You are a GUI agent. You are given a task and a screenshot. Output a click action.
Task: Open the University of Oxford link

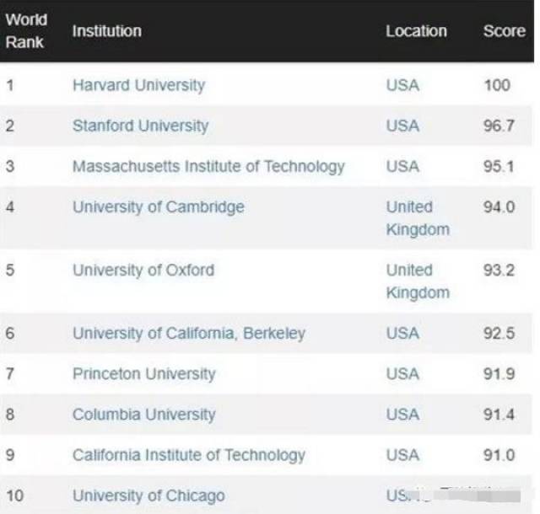pos(143,270)
